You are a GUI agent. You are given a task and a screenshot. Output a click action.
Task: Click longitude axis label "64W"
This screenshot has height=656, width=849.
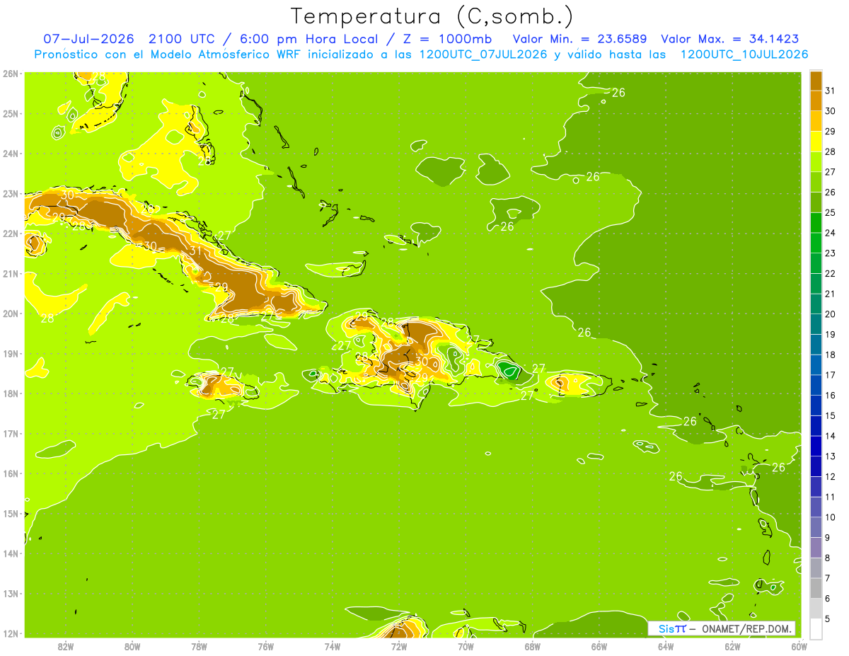pyautogui.click(x=666, y=646)
